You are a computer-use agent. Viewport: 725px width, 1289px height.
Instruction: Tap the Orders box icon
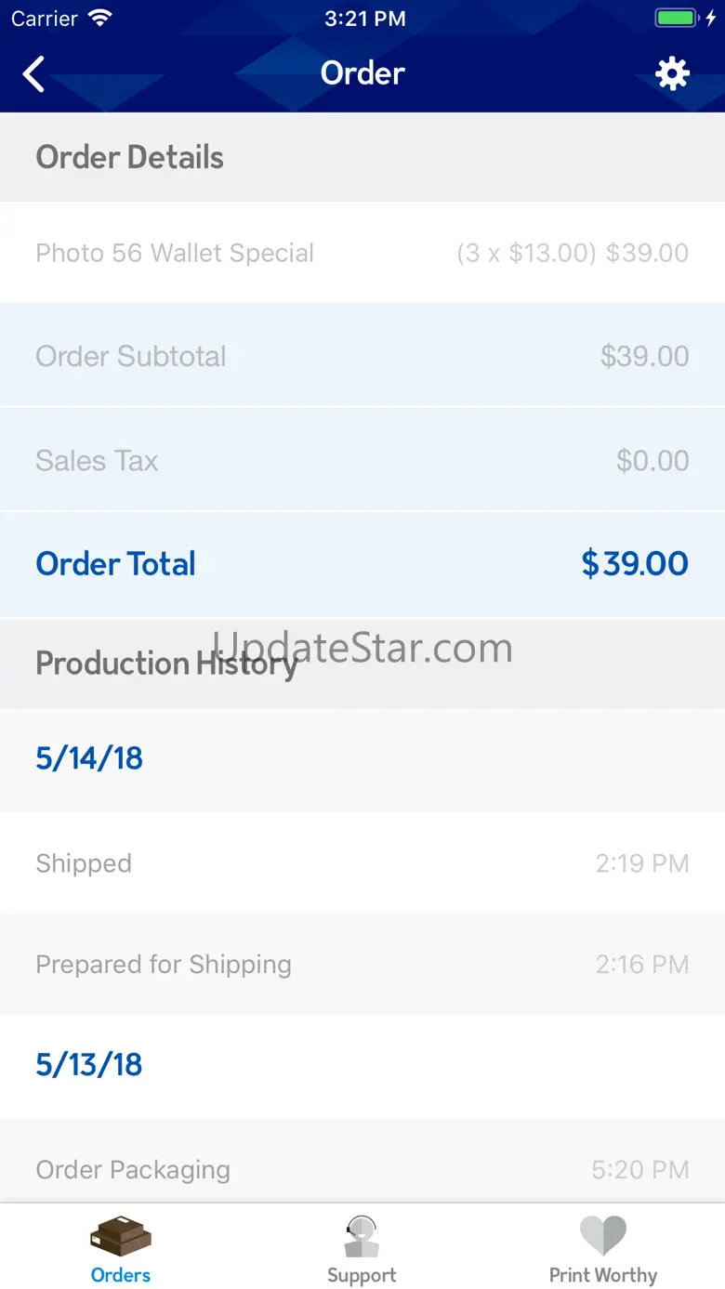pos(121,1236)
